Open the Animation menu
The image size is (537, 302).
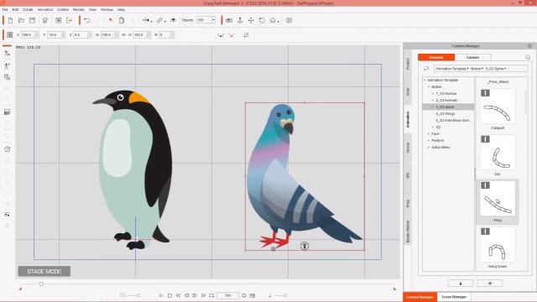coord(44,9)
